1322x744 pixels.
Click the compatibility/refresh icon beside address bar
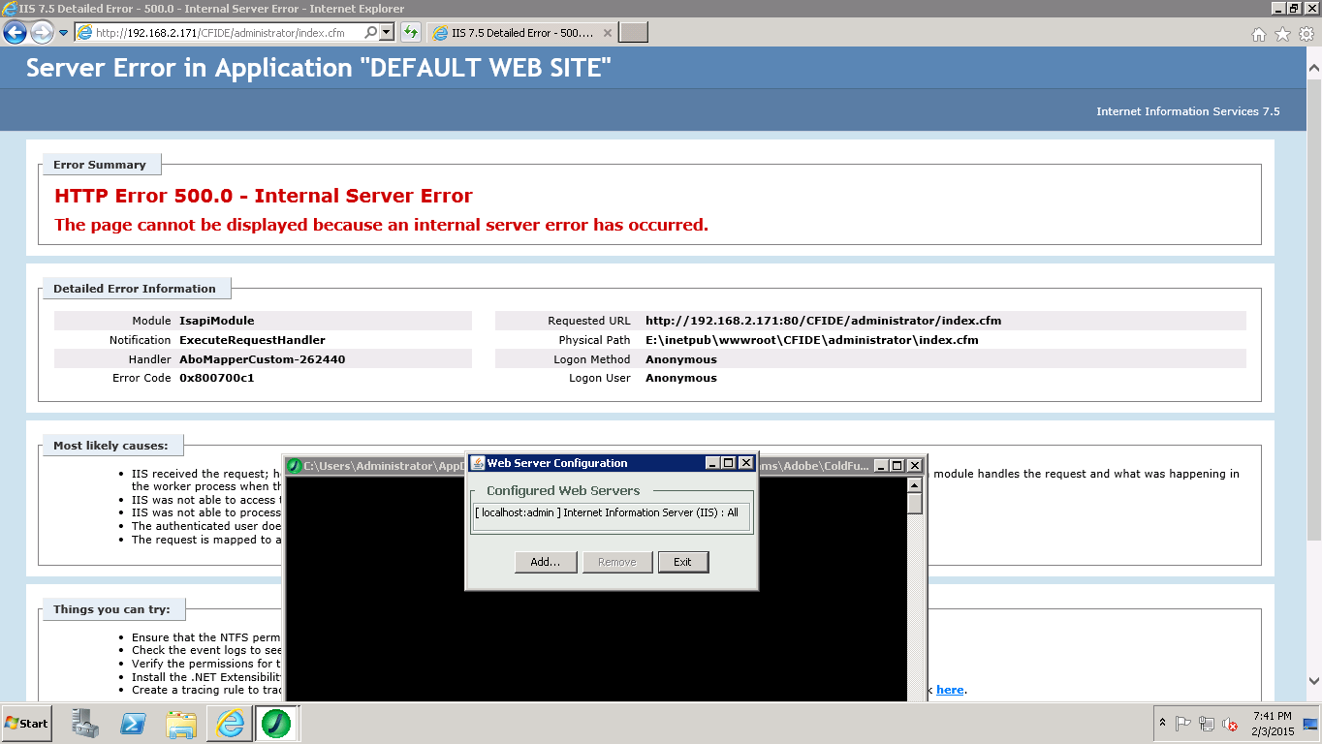[x=411, y=33]
